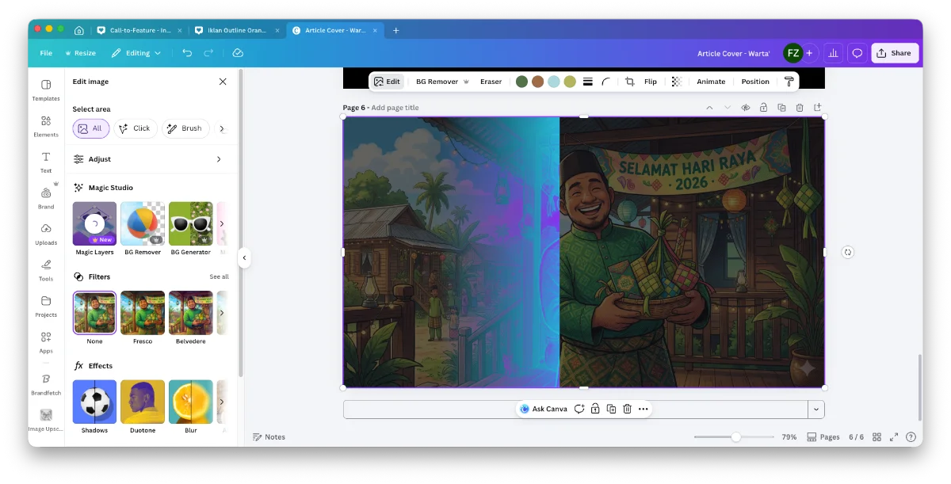Open the Templates panel in sidebar

click(x=46, y=90)
